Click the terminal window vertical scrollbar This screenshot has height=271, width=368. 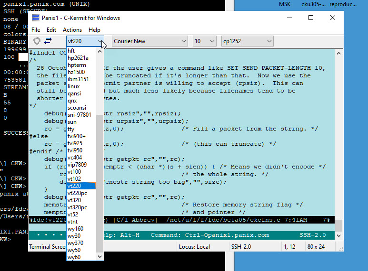point(338,142)
